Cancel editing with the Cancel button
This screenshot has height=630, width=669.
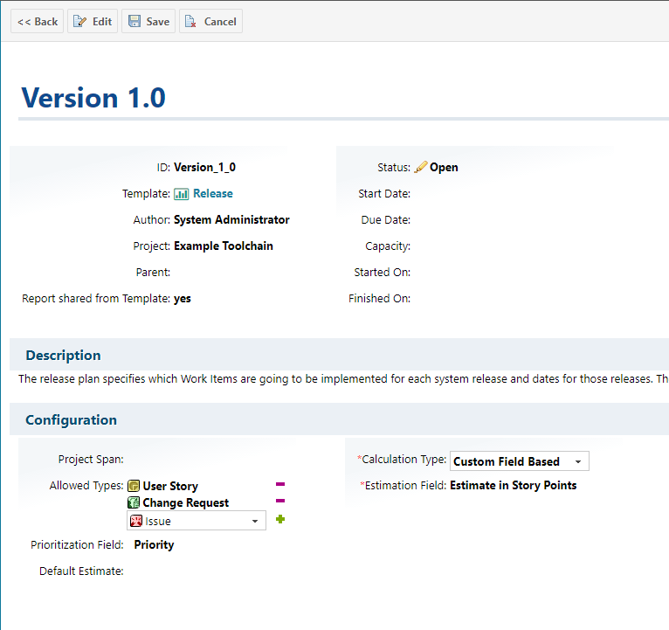coord(210,22)
